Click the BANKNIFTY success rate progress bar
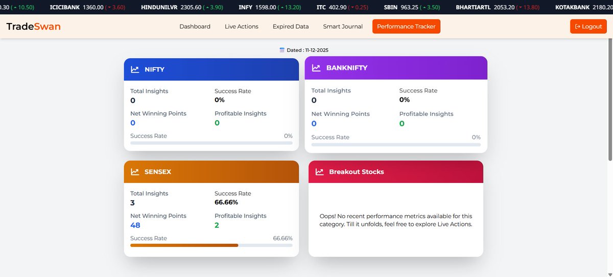This screenshot has height=277, width=613. click(x=396, y=145)
